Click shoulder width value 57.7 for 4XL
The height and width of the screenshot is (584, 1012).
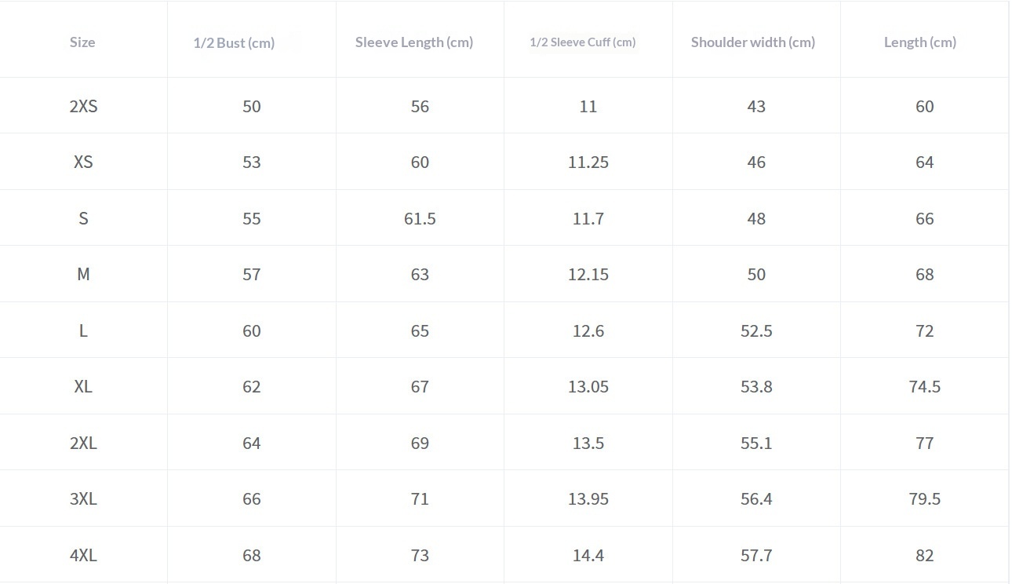(756, 556)
